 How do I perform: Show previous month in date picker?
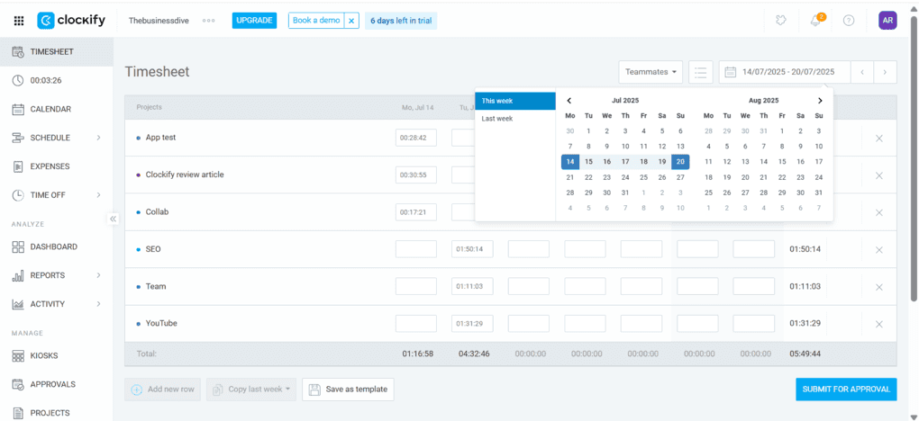[x=569, y=101]
